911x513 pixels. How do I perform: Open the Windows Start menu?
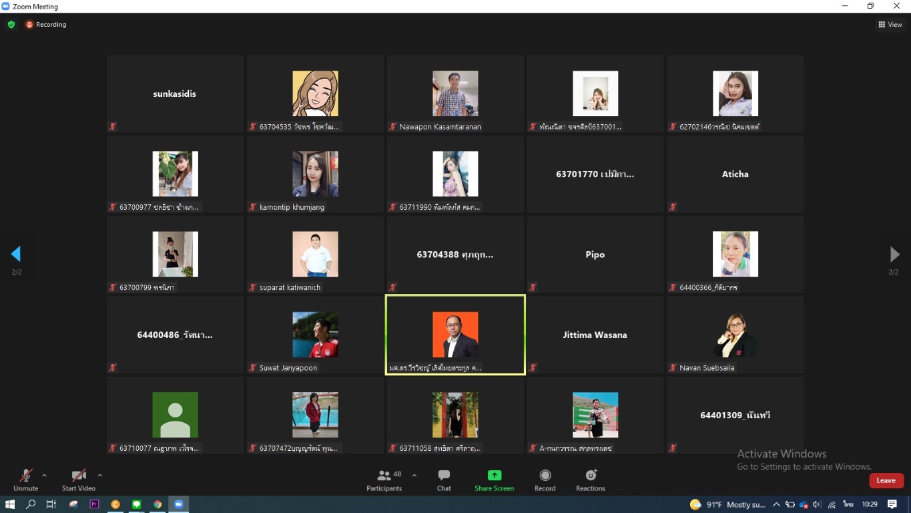coord(10,504)
